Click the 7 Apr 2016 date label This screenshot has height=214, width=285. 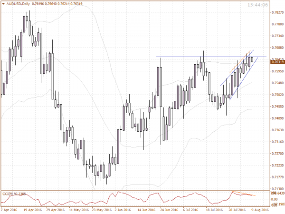click(9, 209)
